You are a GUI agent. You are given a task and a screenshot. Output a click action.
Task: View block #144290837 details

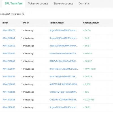click(x=9, y=69)
